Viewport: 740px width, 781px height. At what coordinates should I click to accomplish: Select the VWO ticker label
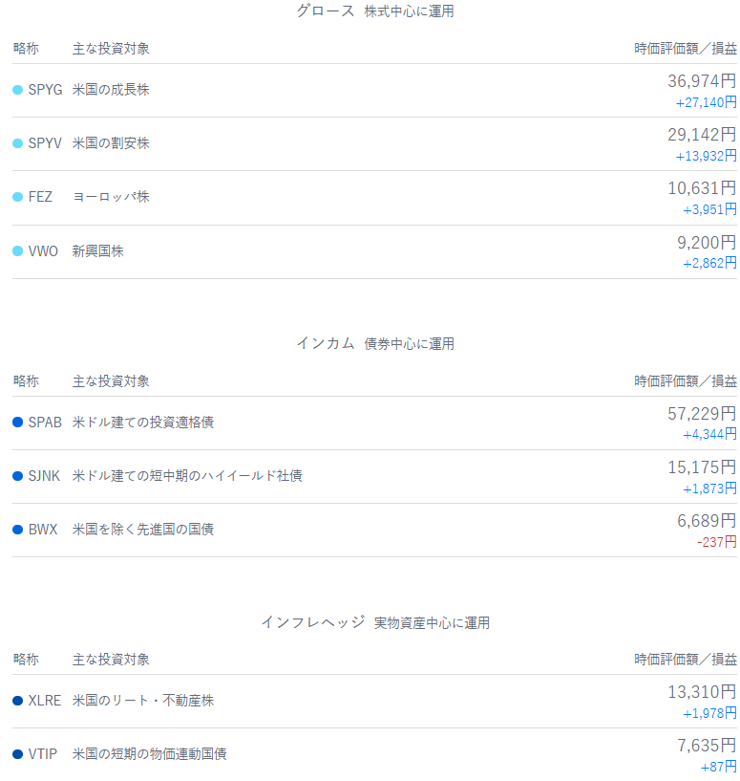(43, 250)
